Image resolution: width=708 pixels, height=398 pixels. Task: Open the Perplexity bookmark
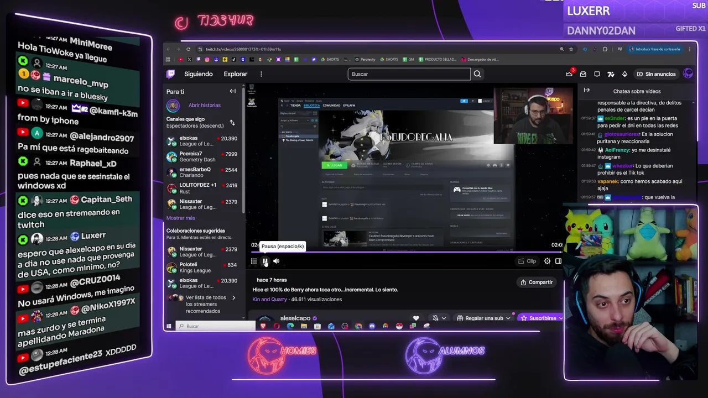point(365,59)
